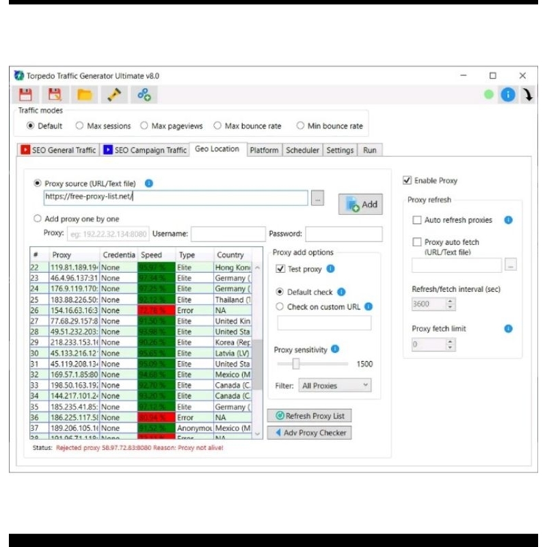Click the flashlight toolbar icon
The height and width of the screenshot is (547, 547).
[114, 95]
